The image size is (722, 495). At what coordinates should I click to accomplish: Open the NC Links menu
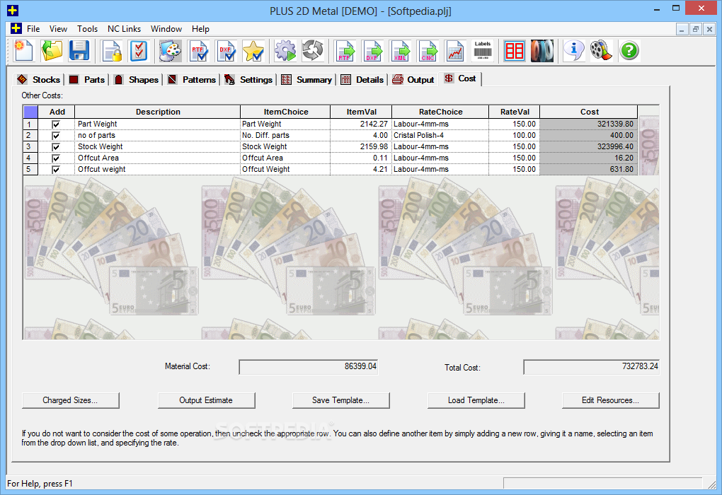125,28
